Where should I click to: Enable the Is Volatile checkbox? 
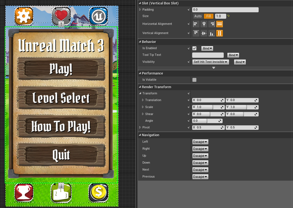(x=194, y=80)
